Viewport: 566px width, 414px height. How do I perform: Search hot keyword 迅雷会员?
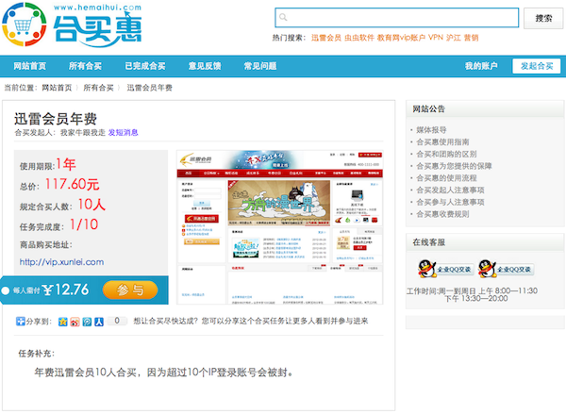326,38
